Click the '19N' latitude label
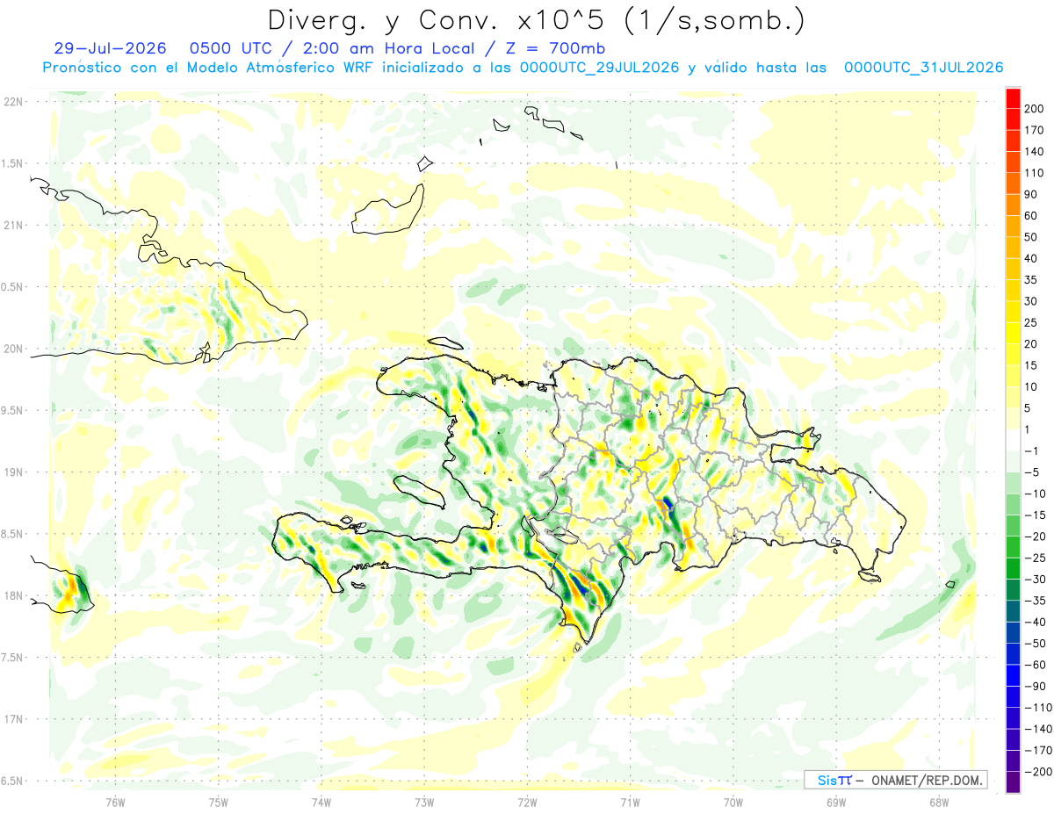The height and width of the screenshot is (814, 1054). click(13, 472)
